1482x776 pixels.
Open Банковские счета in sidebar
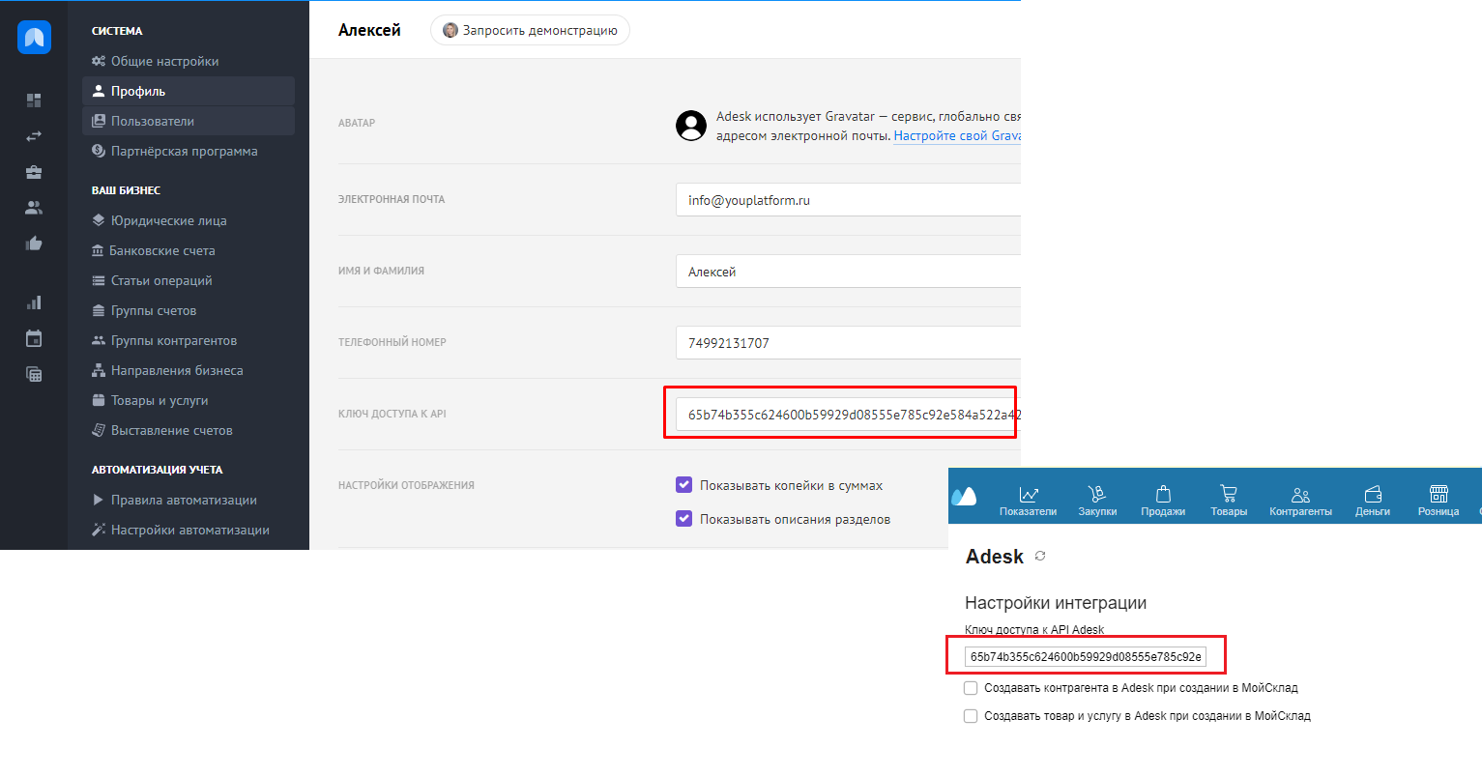[189, 250]
